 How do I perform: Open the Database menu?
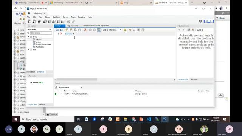56,17
